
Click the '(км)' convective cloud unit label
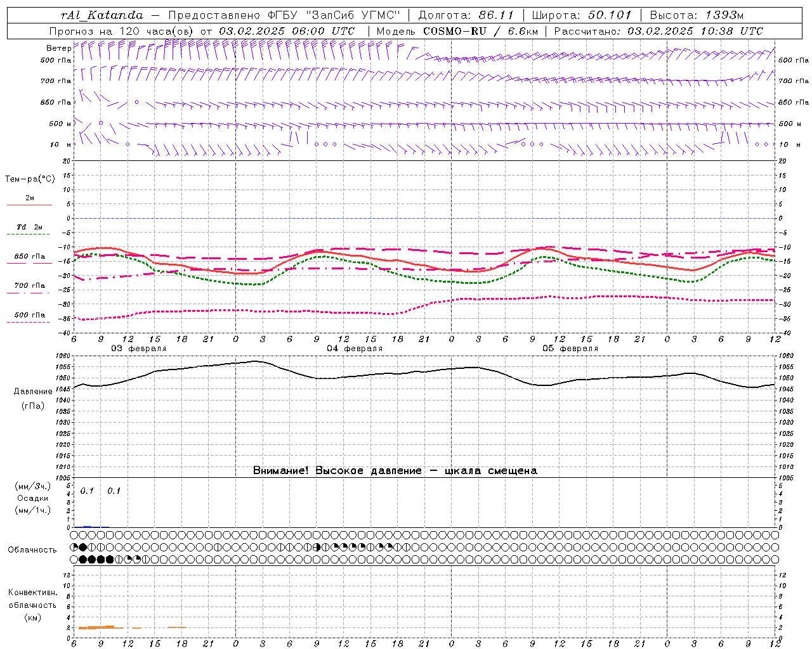point(32,617)
